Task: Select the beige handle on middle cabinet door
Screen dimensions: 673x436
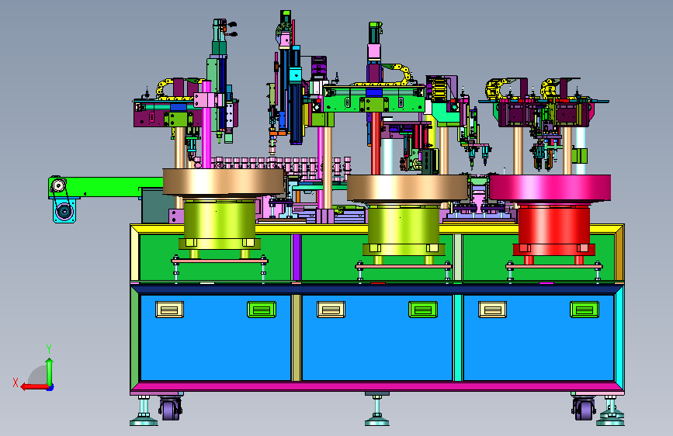Action: [331, 310]
